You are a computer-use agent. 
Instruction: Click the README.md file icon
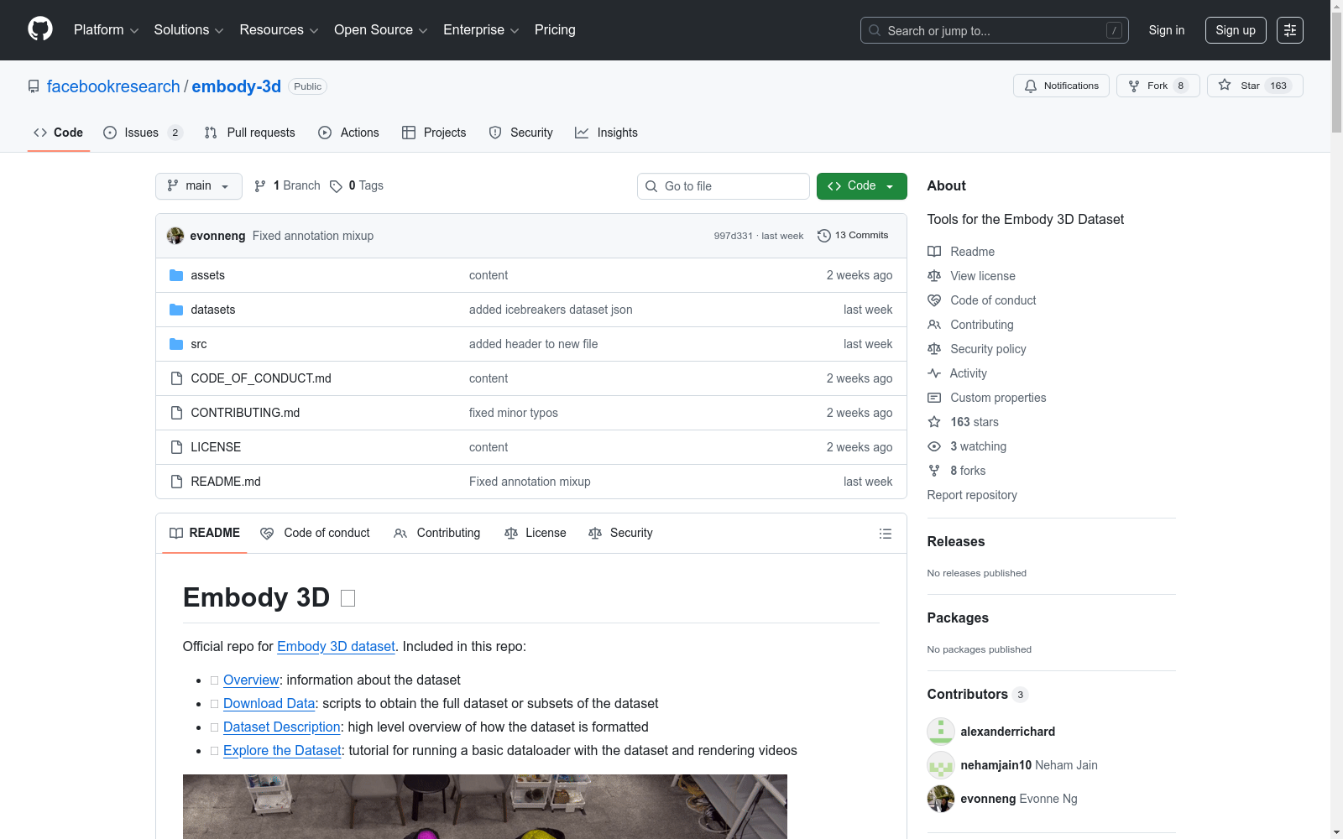(176, 482)
